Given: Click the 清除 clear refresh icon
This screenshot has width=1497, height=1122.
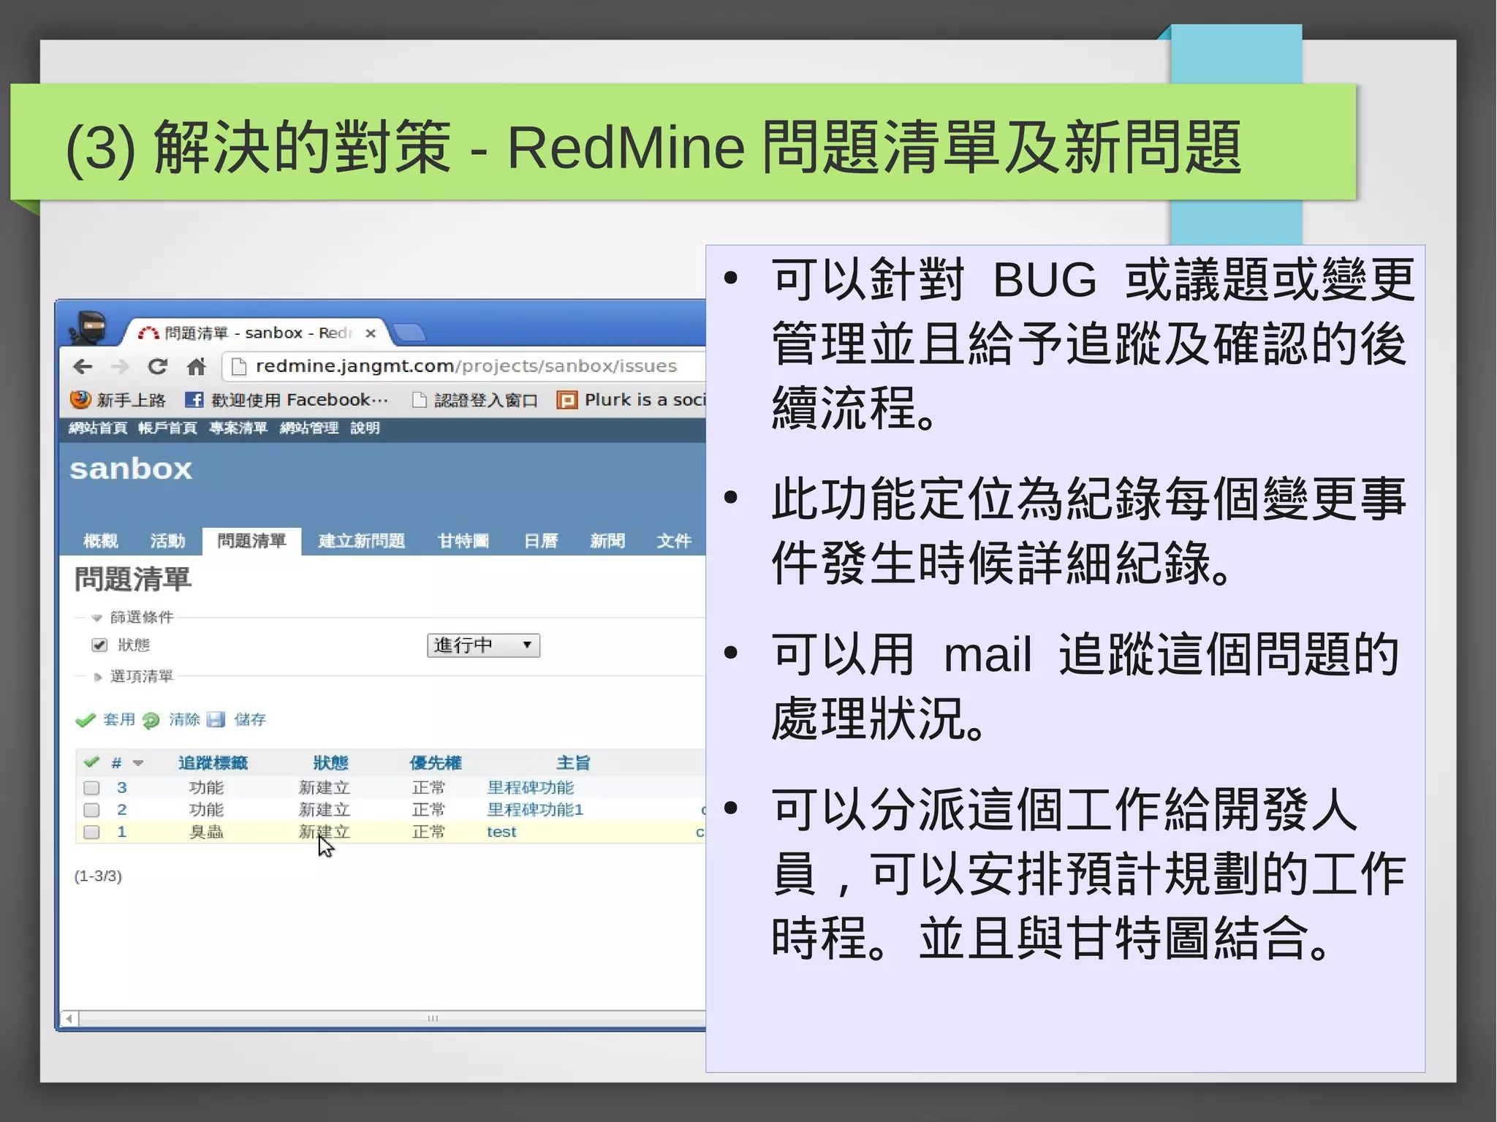Looking at the screenshot, I should point(151,720).
